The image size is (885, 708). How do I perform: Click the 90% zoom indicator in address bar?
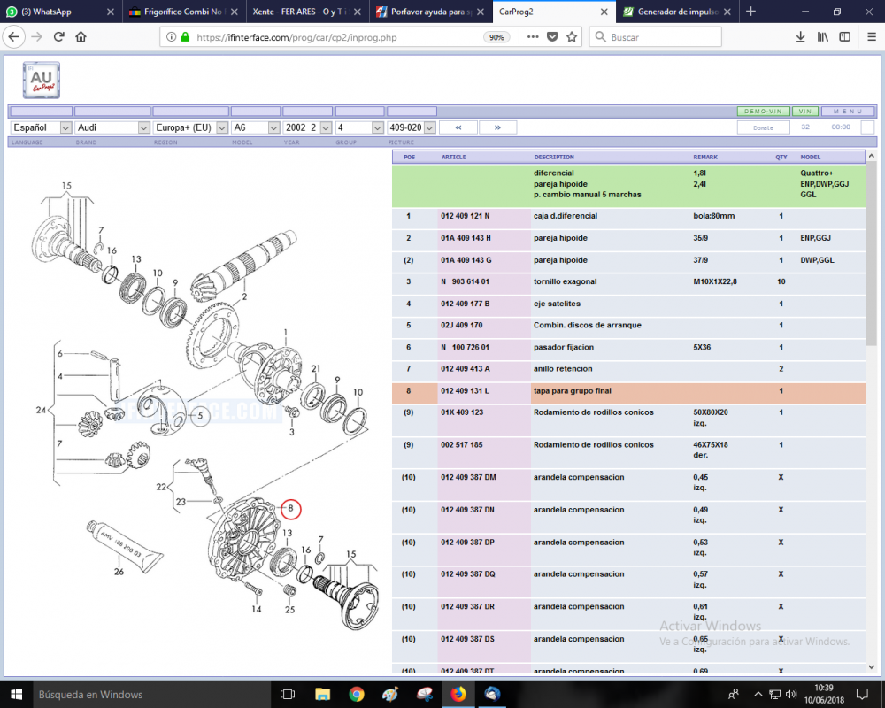(496, 37)
